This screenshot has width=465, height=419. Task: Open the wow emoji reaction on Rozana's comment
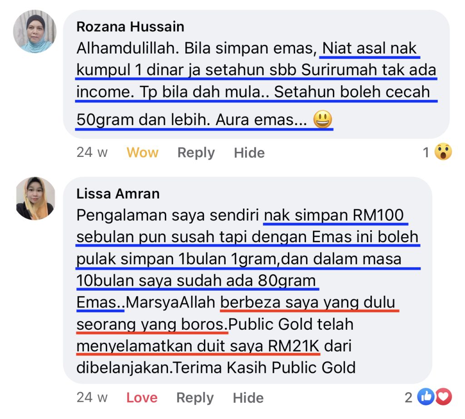pos(443,151)
